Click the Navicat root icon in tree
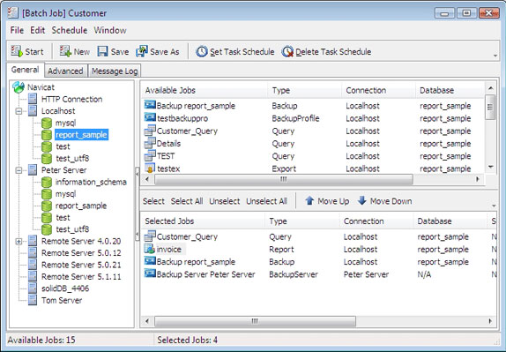Screen dimensions: 506x352 (x=19, y=87)
